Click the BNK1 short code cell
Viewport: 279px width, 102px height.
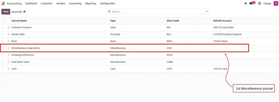pyautogui.click(x=170, y=41)
